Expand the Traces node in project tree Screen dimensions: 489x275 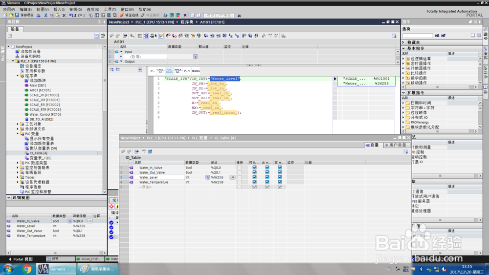point(18,177)
